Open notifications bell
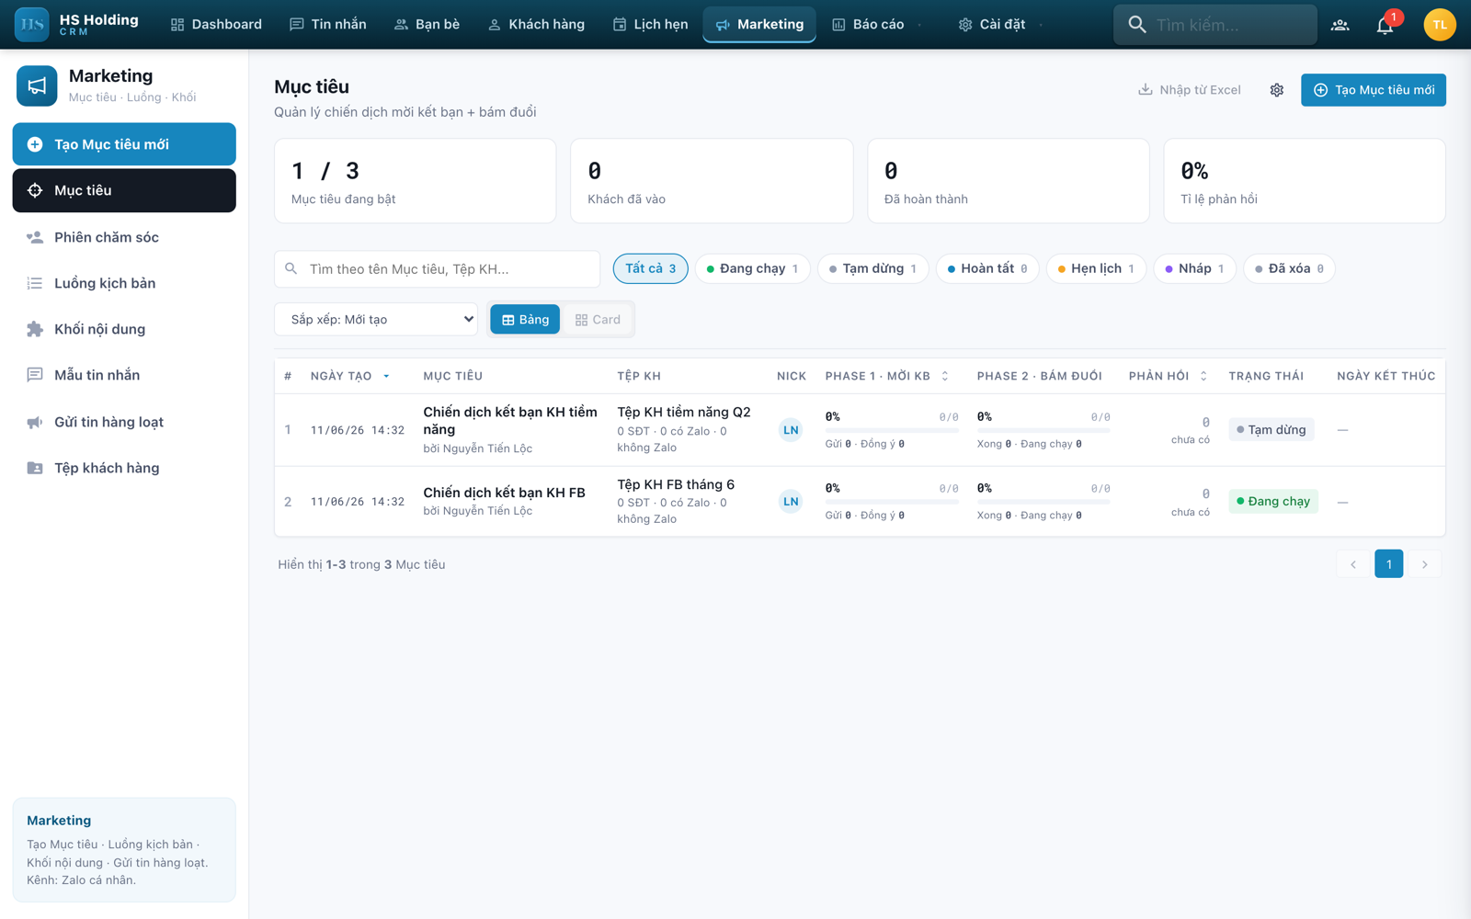This screenshot has width=1471, height=919. (1385, 25)
